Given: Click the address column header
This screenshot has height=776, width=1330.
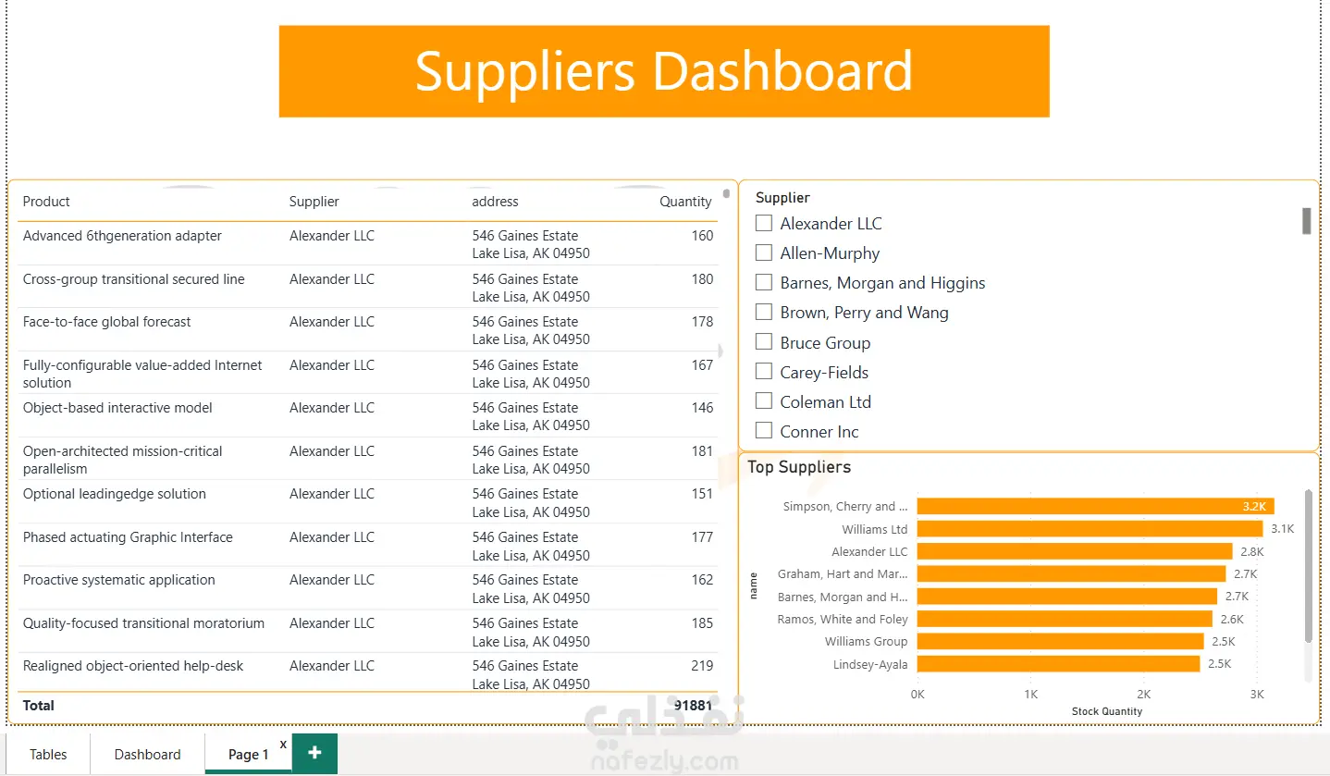Looking at the screenshot, I should click(496, 202).
